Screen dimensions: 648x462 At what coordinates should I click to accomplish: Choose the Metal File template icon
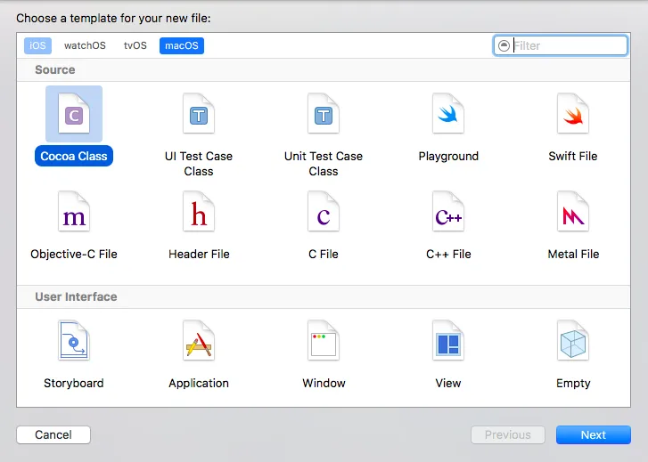point(573,211)
